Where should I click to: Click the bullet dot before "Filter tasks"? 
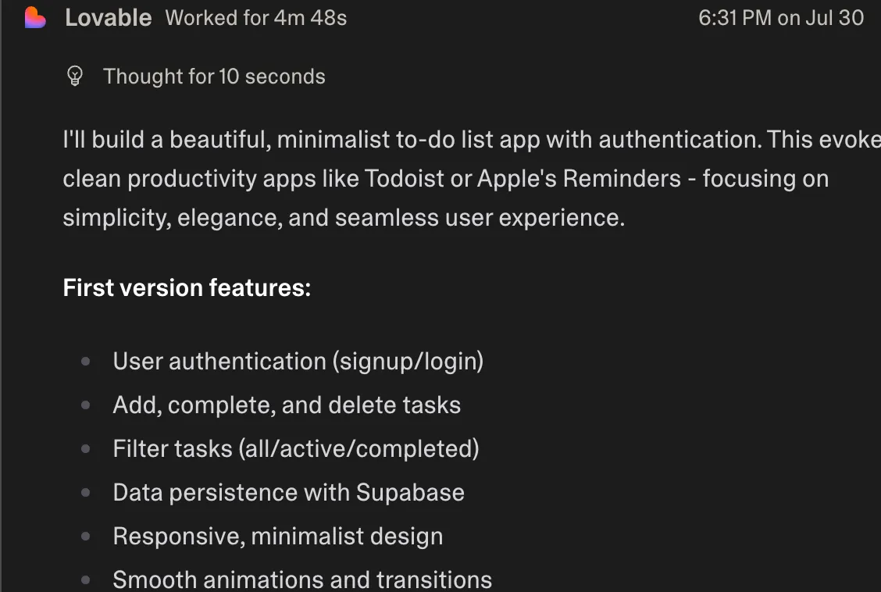85,449
